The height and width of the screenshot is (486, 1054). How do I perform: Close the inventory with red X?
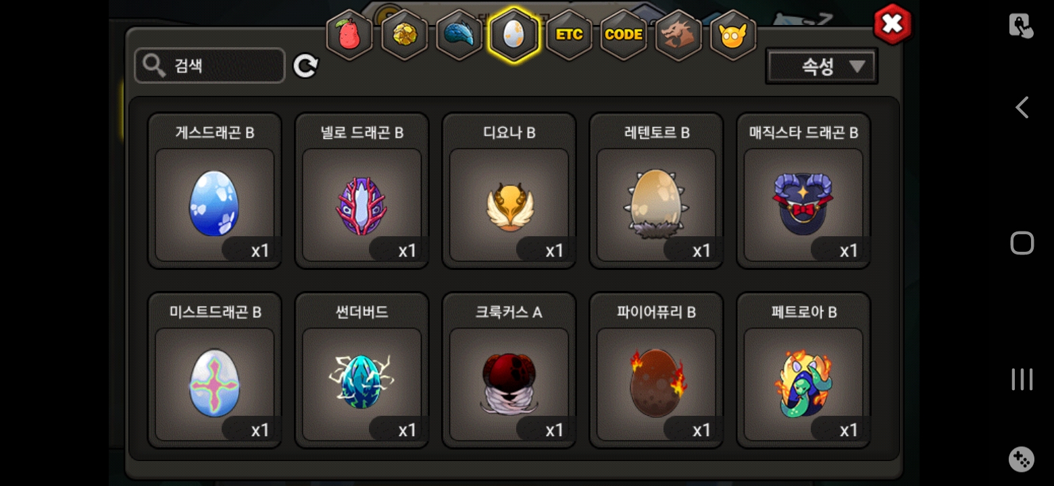(x=893, y=25)
